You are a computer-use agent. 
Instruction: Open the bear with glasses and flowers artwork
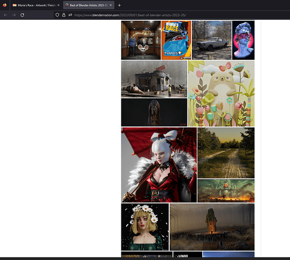[x=221, y=94]
